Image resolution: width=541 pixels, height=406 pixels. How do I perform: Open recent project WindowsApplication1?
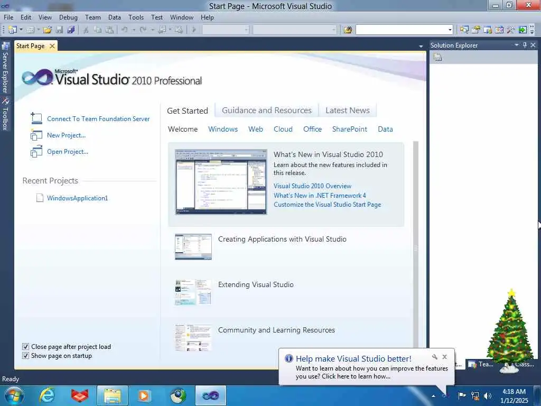77,198
